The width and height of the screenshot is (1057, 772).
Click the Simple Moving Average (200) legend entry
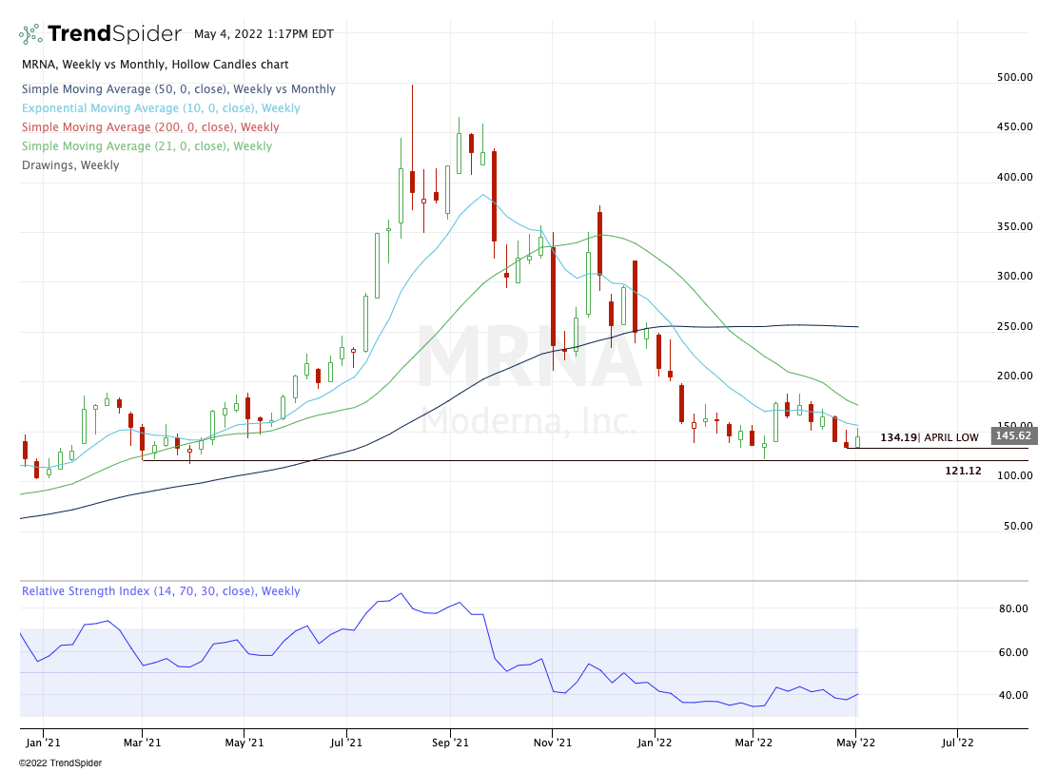[150, 126]
